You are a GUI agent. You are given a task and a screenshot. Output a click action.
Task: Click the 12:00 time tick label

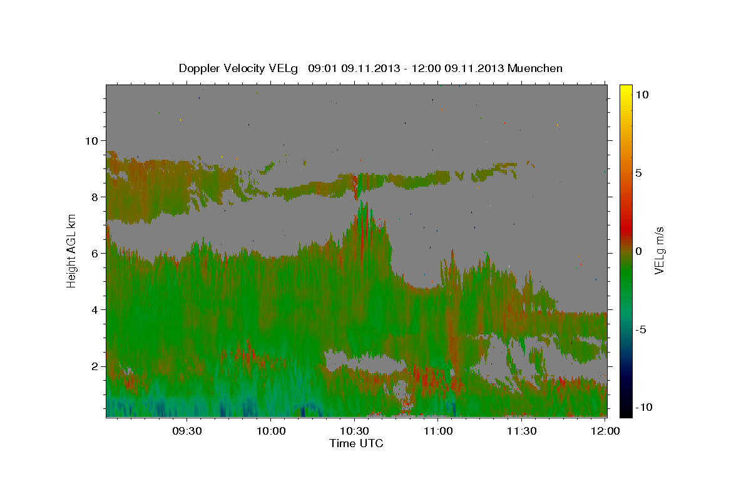point(605,431)
